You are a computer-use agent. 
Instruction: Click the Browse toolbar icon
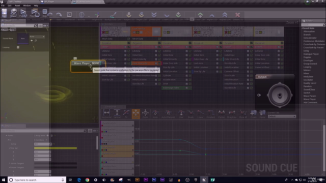(13, 13)
